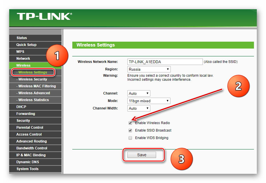The width and height of the screenshot is (266, 183).
Task: Click the '(Also called the SSID)' note
Action: tap(221, 62)
